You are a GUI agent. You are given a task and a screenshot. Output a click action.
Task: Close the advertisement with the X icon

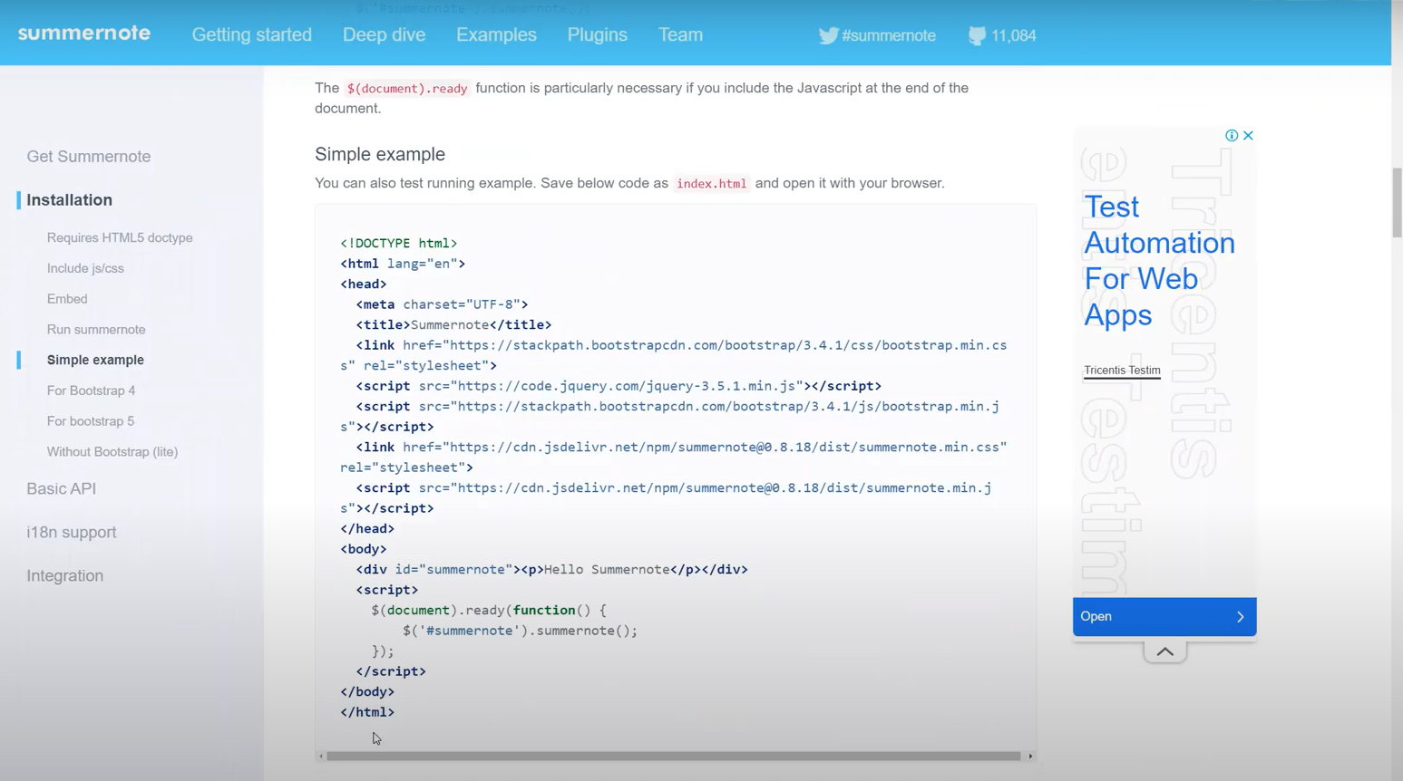coord(1248,135)
